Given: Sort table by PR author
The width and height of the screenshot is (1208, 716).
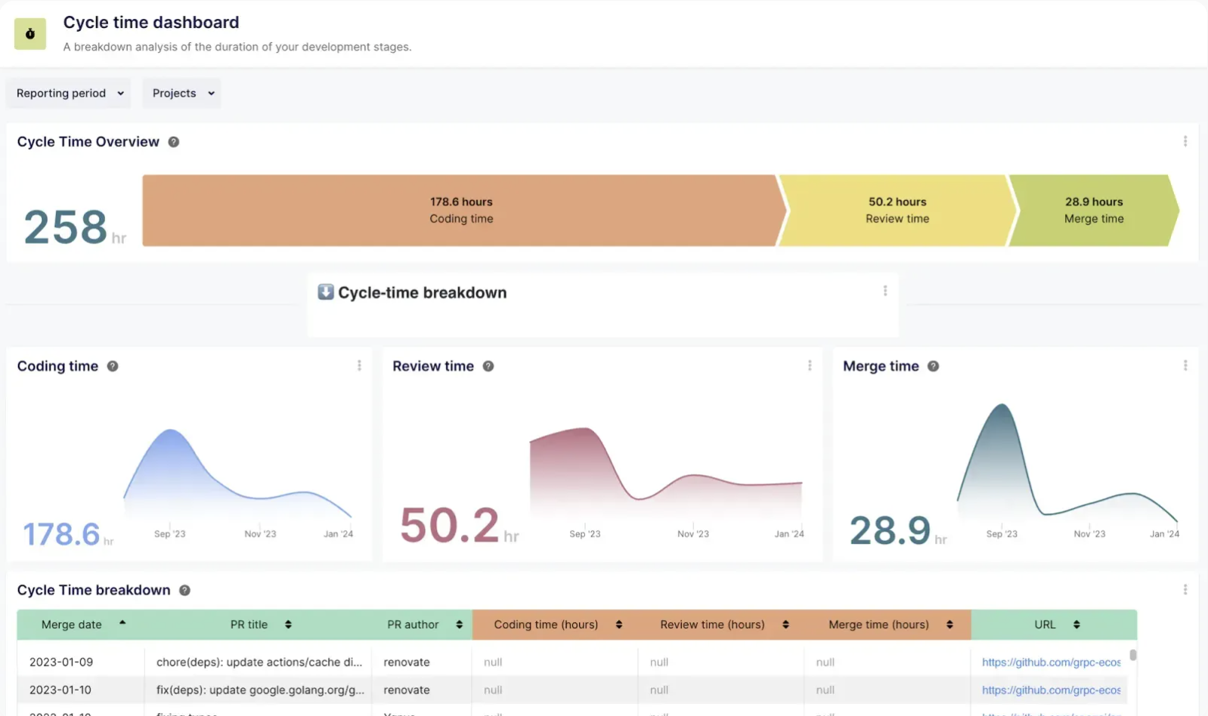Looking at the screenshot, I should pos(459,625).
